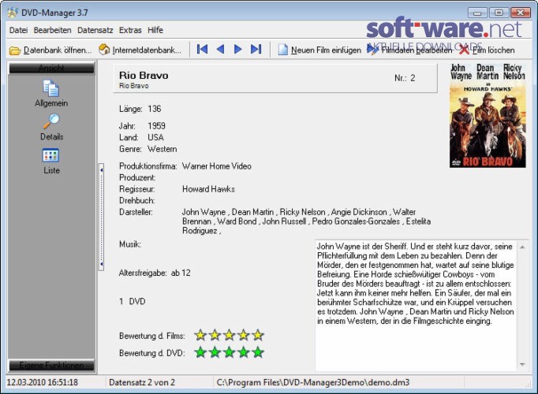The height and width of the screenshot is (394, 538).
Task: Click director name Howard Hawks
Action: (x=208, y=189)
